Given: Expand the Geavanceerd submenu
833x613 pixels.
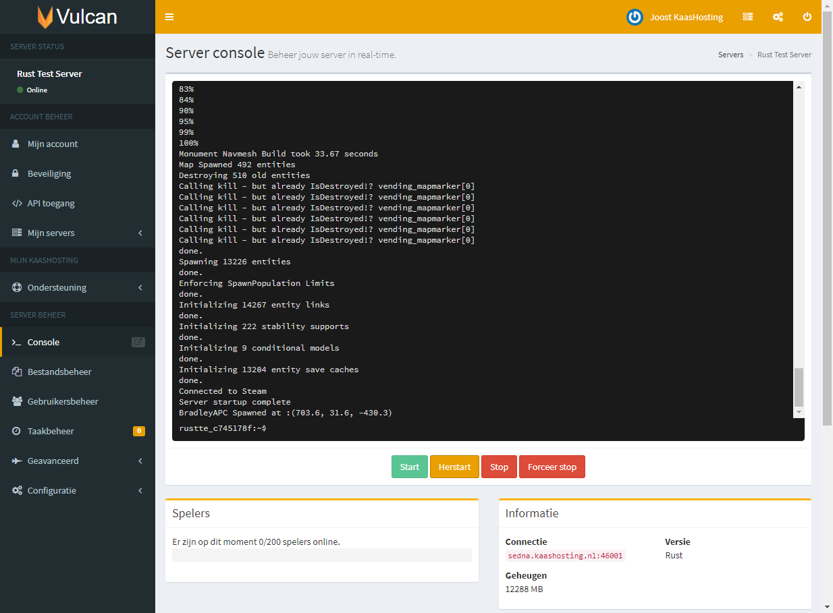Looking at the screenshot, I should point(78,461).
